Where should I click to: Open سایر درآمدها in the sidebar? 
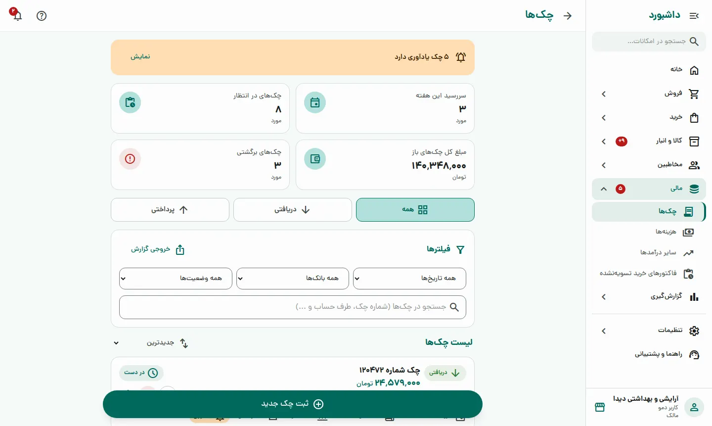coord(649,253)
